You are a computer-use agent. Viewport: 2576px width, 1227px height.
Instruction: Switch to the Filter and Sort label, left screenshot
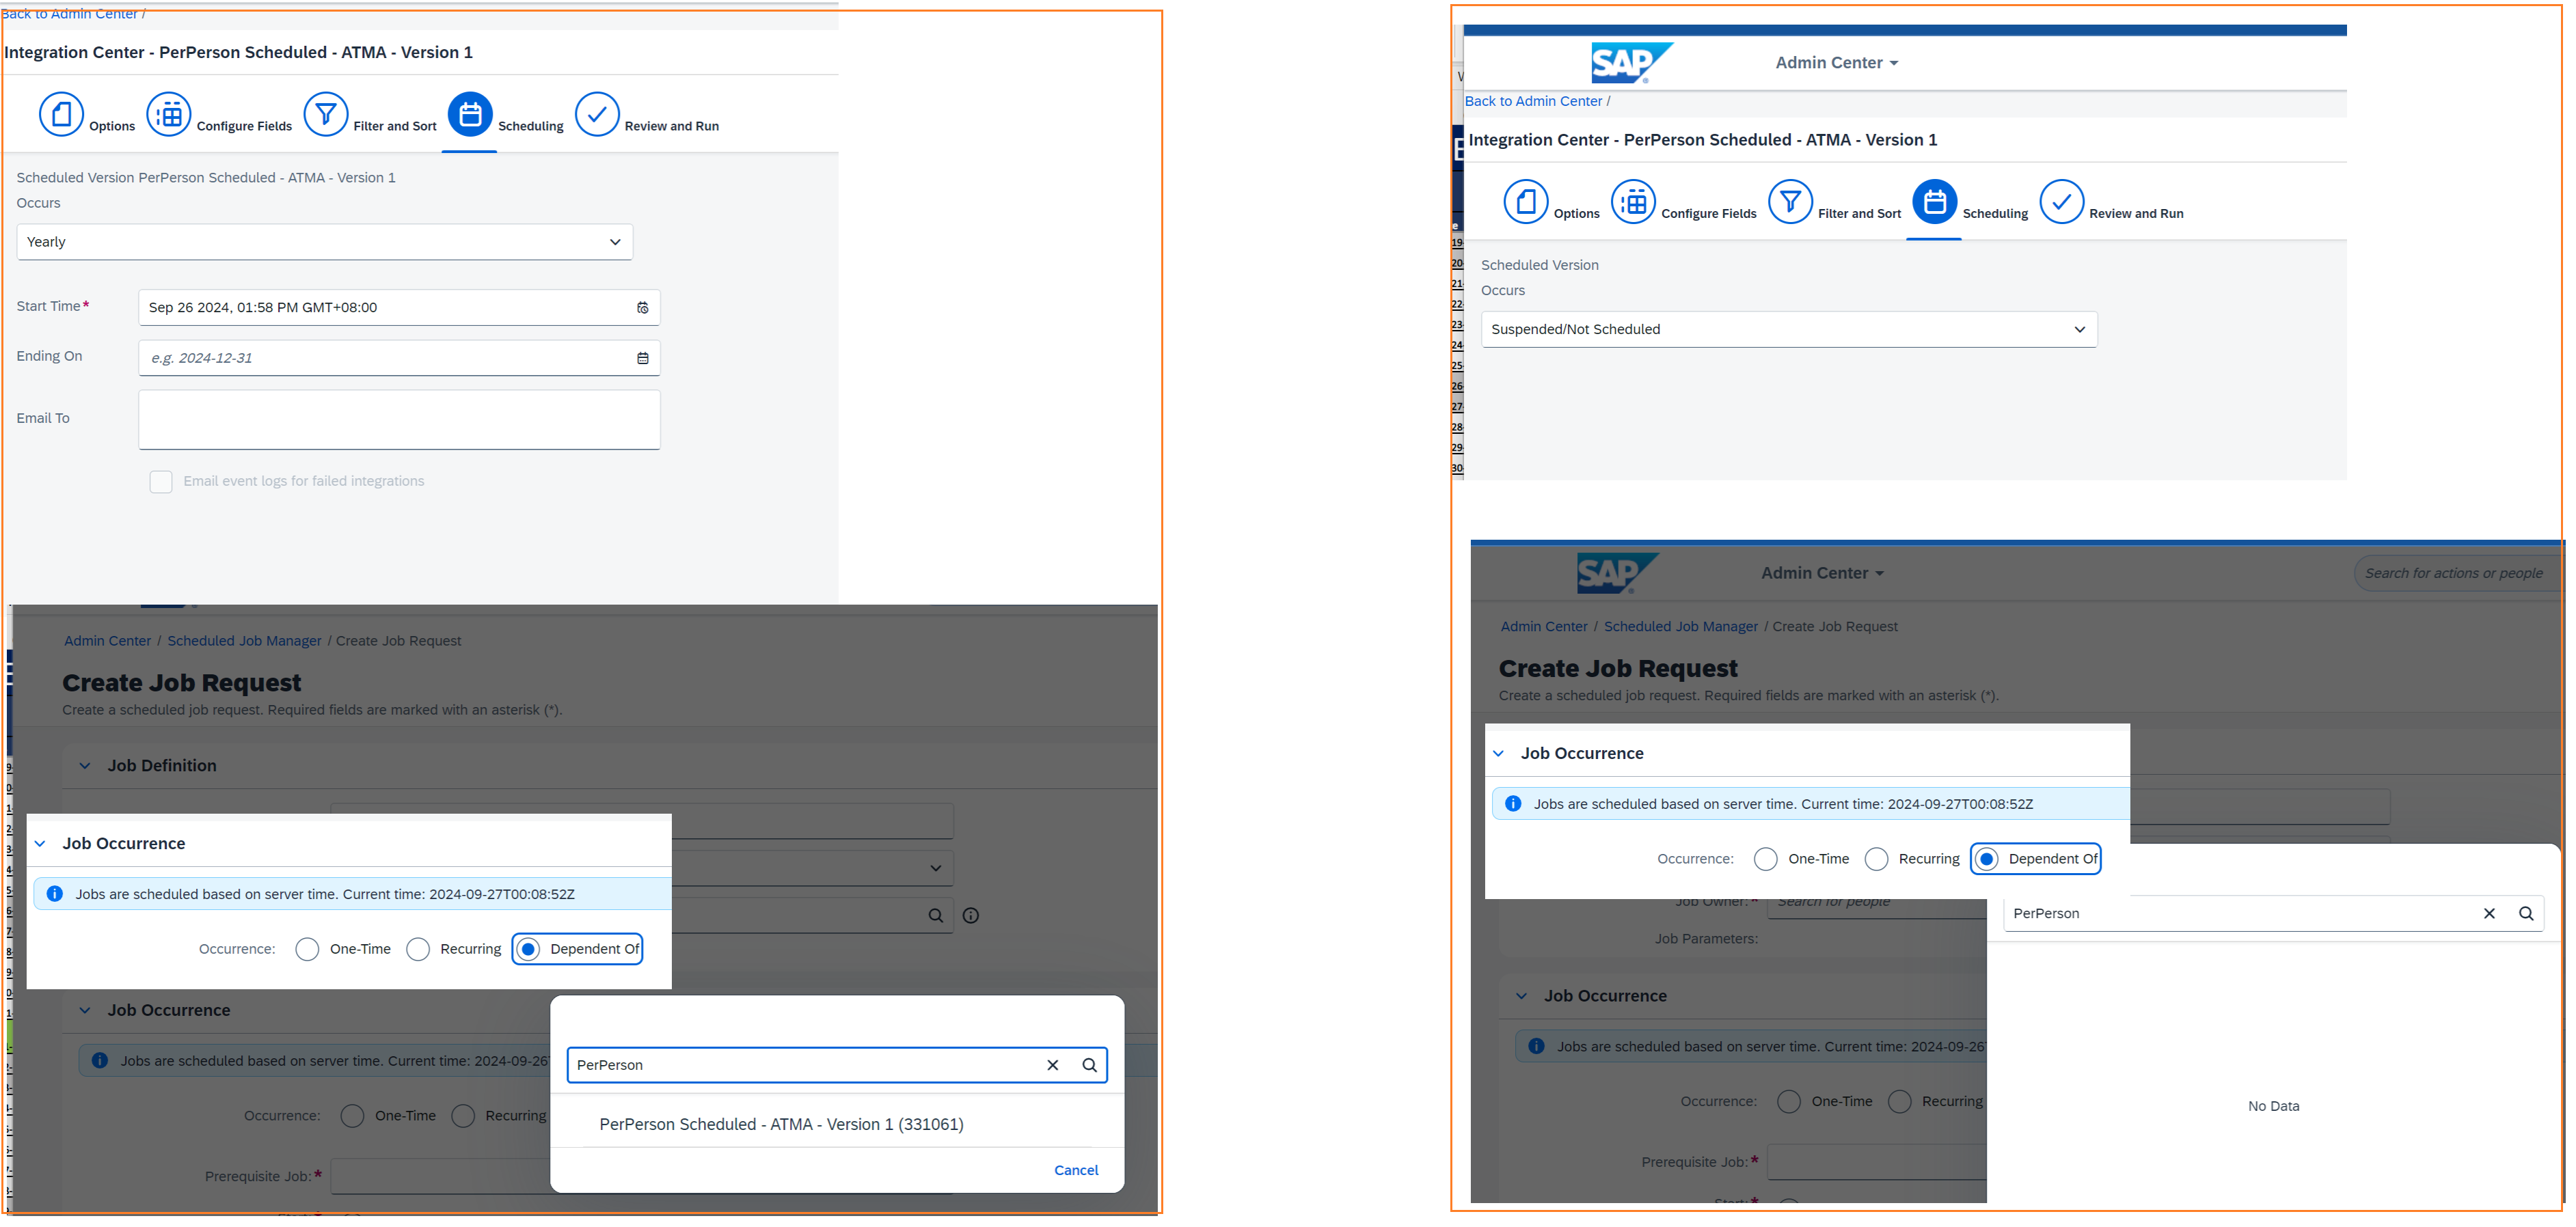[395, 127]
